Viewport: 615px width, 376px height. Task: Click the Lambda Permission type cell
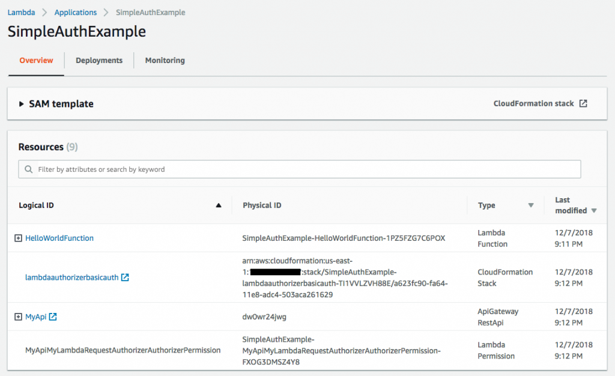(x=496, y=350)
